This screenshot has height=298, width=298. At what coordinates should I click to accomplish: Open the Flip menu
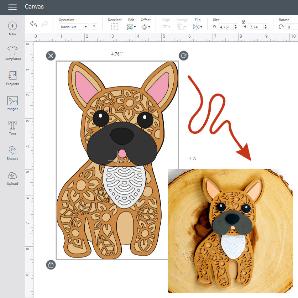[197, 27]
